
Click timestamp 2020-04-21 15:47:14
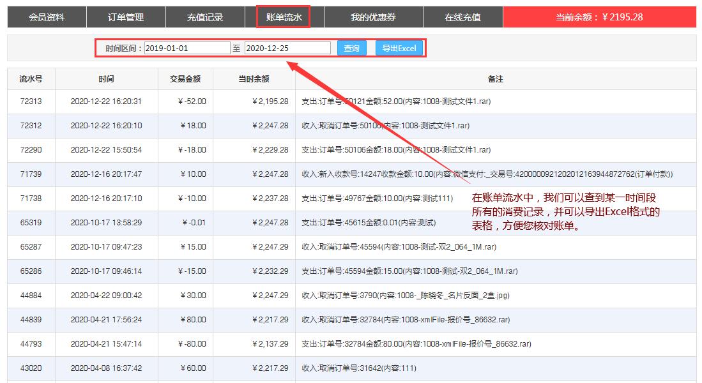[106, 343]
